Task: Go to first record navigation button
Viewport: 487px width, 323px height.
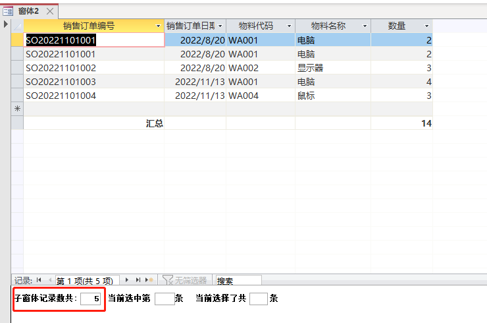Action: 39,280
